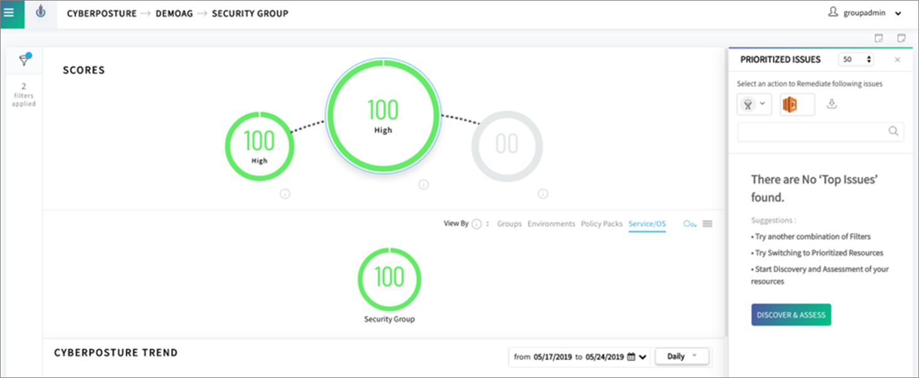Click the PRIORITIZED ISSUES heading
Screen dimensions: 919x378
click(x=780, y=60)
